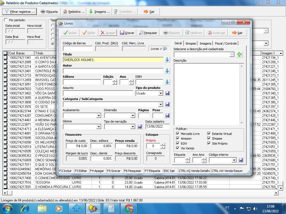Click the F7 Etiqueta shortcut button
The width and height of the screenshot is (286, 214).
(152, 171)
